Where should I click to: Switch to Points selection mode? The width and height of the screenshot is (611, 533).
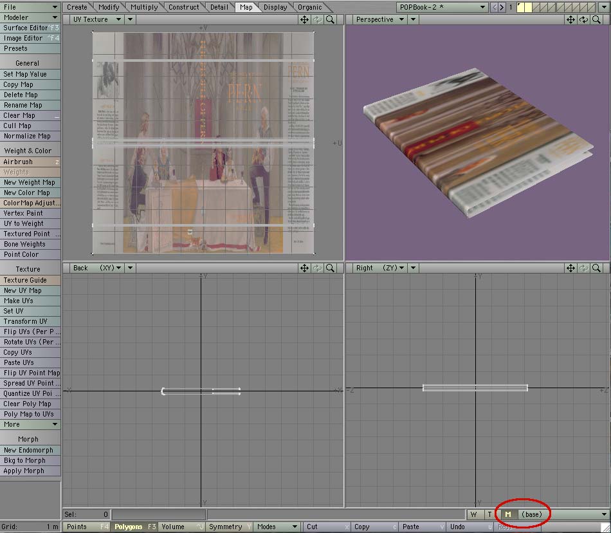(87, 527)
